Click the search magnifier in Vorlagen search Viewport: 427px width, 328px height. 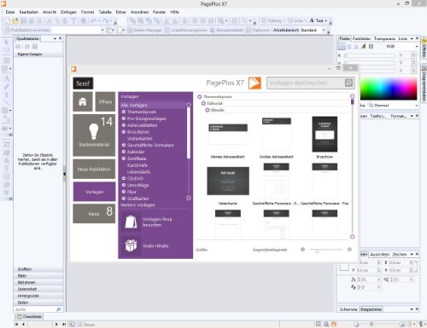[348, 83]
